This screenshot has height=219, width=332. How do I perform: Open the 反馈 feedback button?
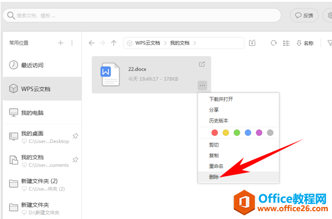[x=304, y=15]
